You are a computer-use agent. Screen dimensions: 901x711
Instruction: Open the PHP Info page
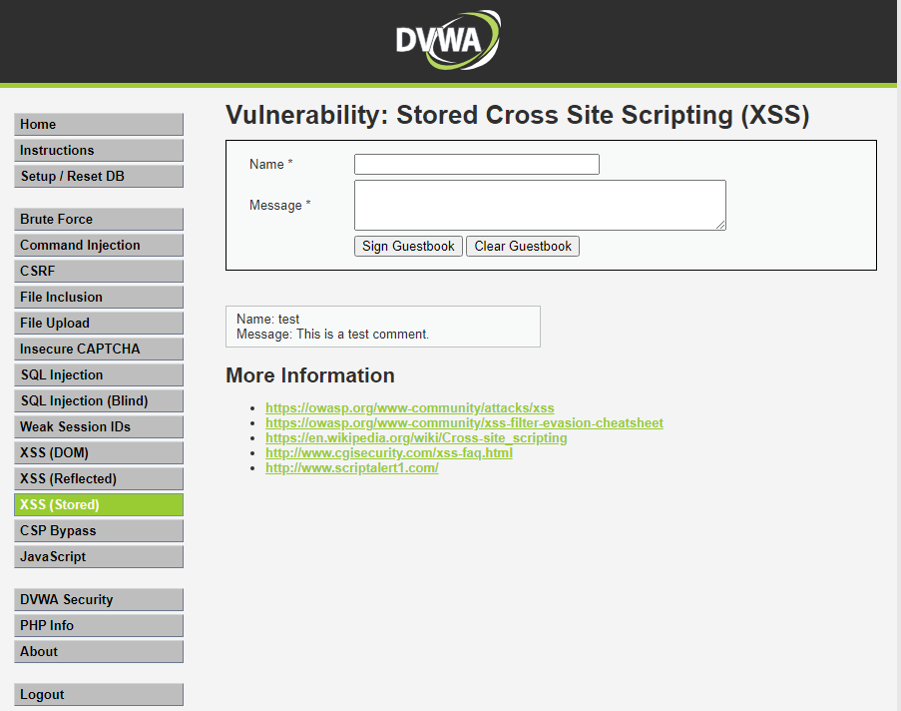(x=99, y=625)
